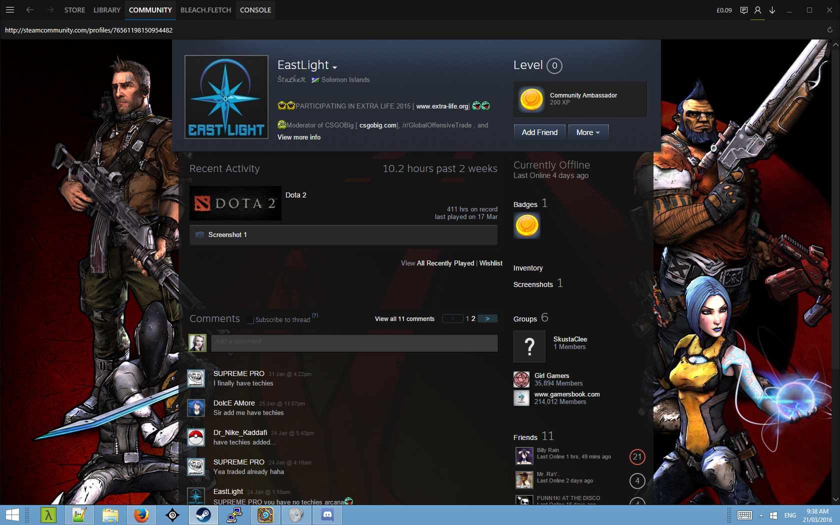The height and width of the screenshot is (525, 840).
Task: Open the Girl Gamers group link
Action: pyautogui.click(x=551, y=375)
